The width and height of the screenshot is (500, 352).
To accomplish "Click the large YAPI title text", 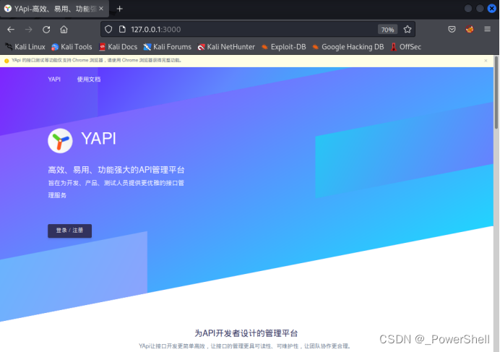I will [98, 139].
